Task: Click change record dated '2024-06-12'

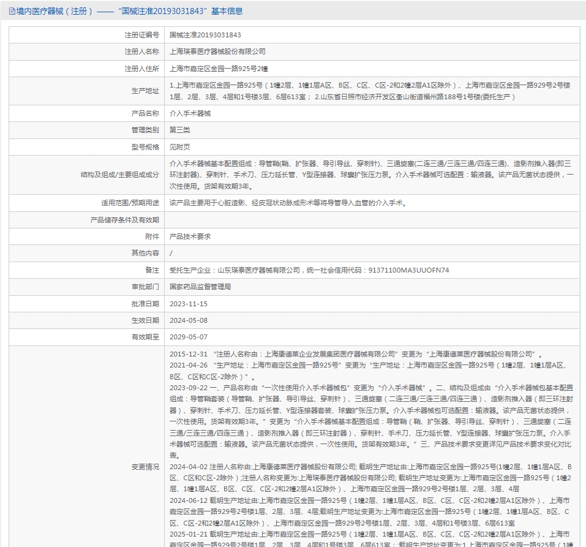Action: pos(370,511)
